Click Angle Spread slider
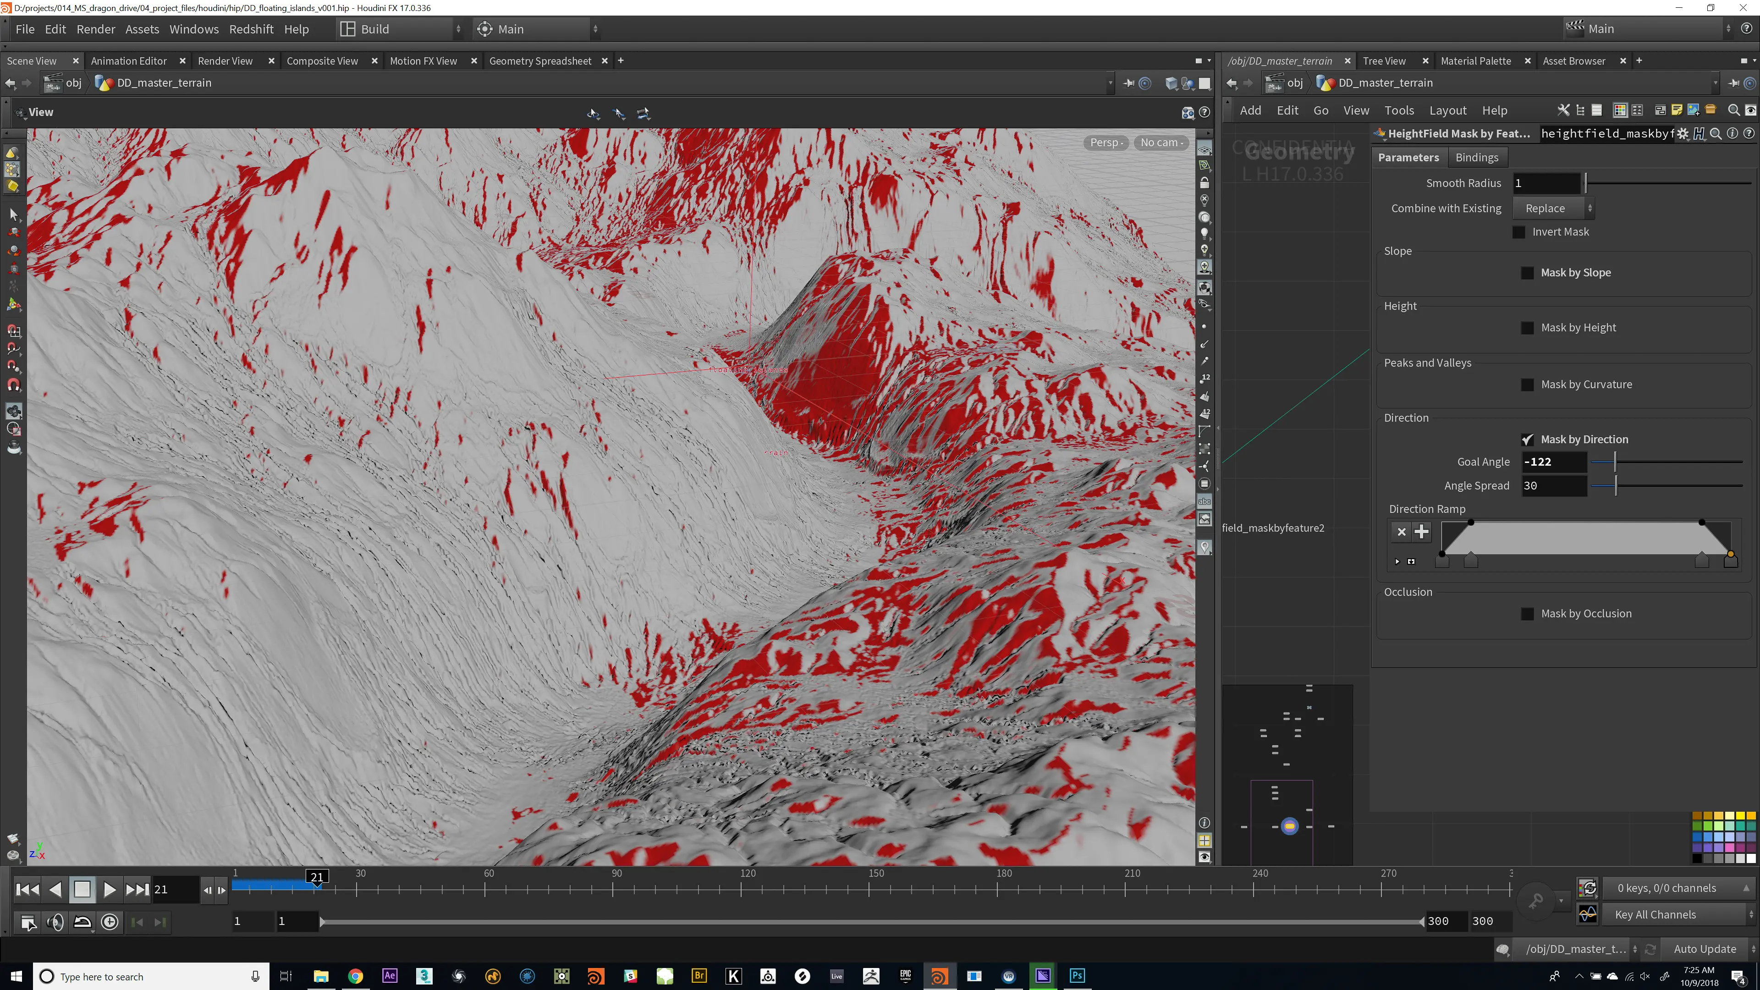 coord(1667,486)
